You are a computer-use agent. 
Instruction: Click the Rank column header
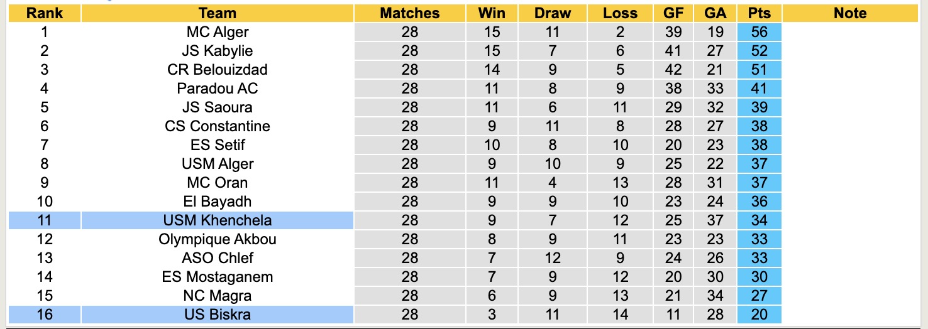tap(44, 13)
